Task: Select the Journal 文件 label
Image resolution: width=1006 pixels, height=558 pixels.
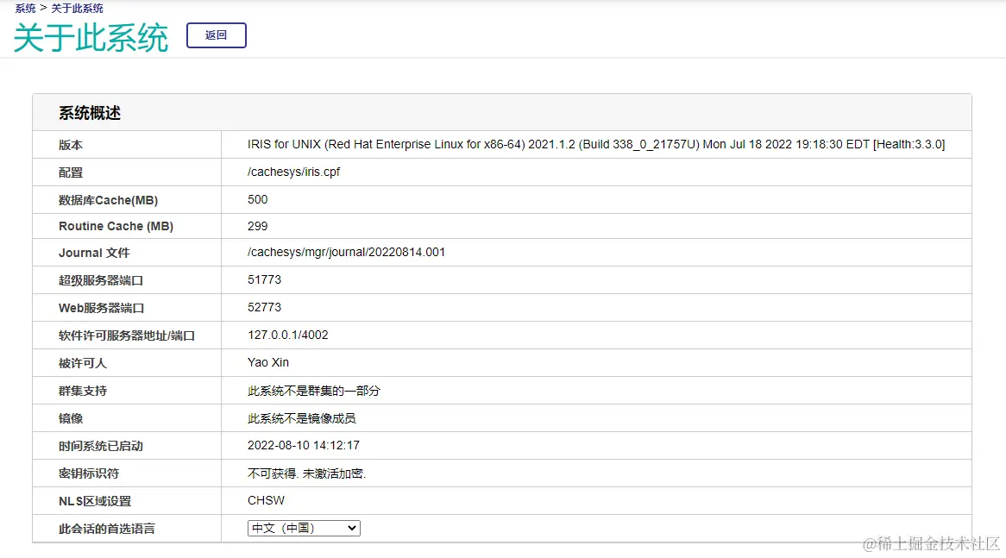Action: (94, 253)
